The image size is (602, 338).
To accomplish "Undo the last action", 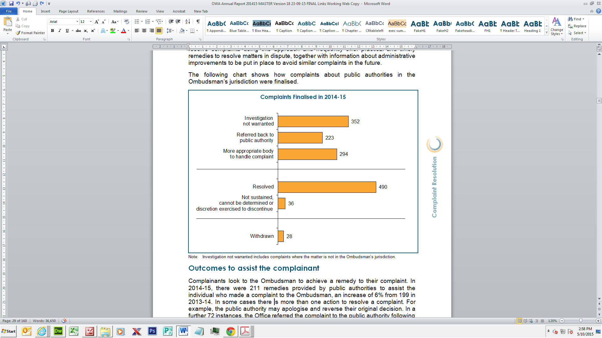I will [x=18, y=3].
